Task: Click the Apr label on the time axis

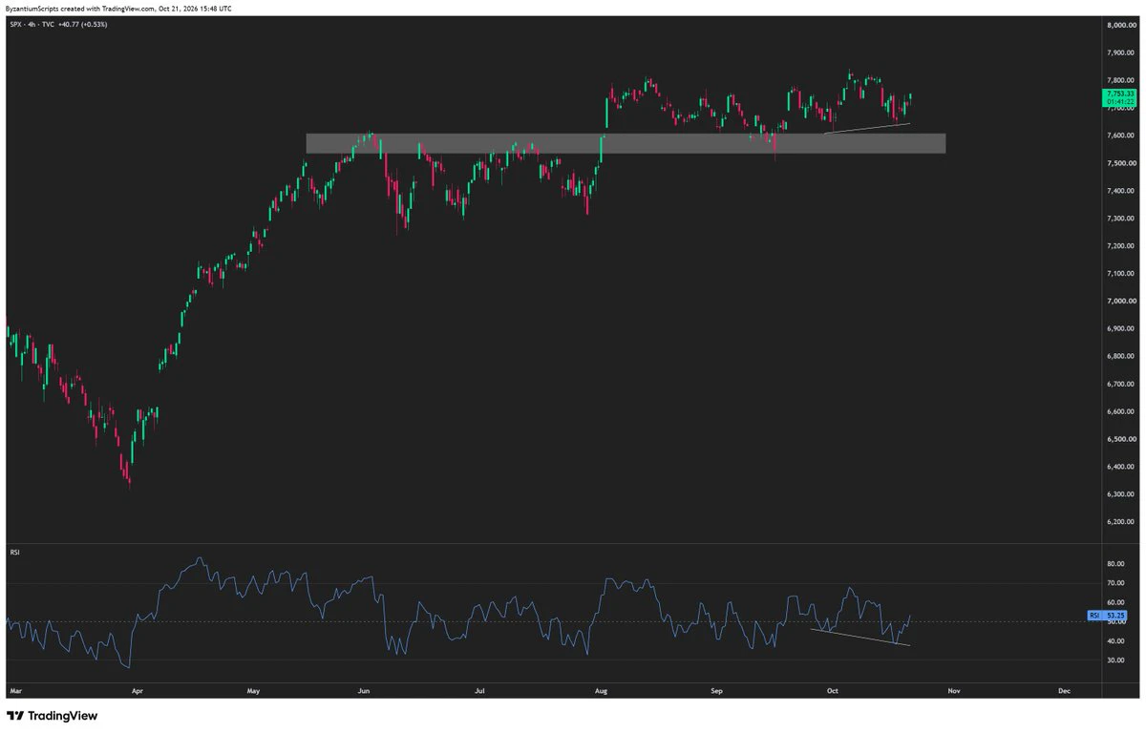Action: coord(137,689)
